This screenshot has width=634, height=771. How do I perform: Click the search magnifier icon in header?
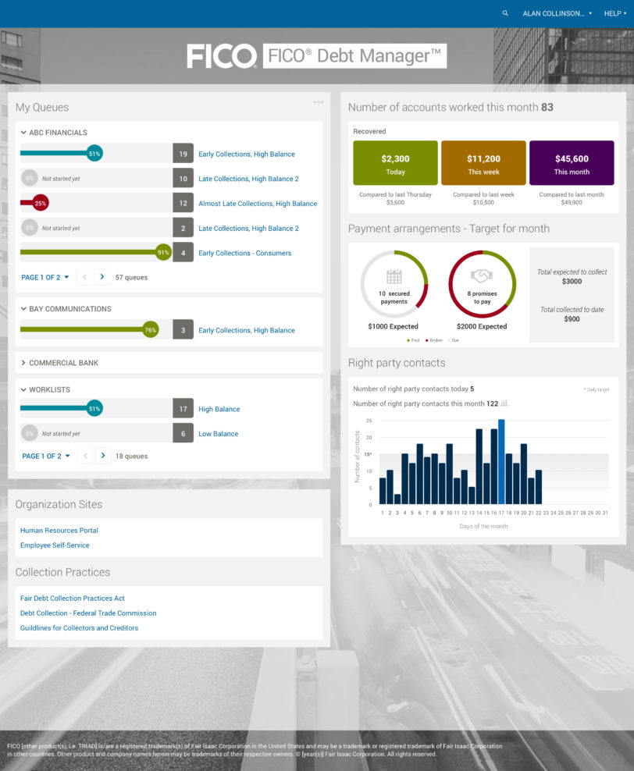click(x=505, y=13)
